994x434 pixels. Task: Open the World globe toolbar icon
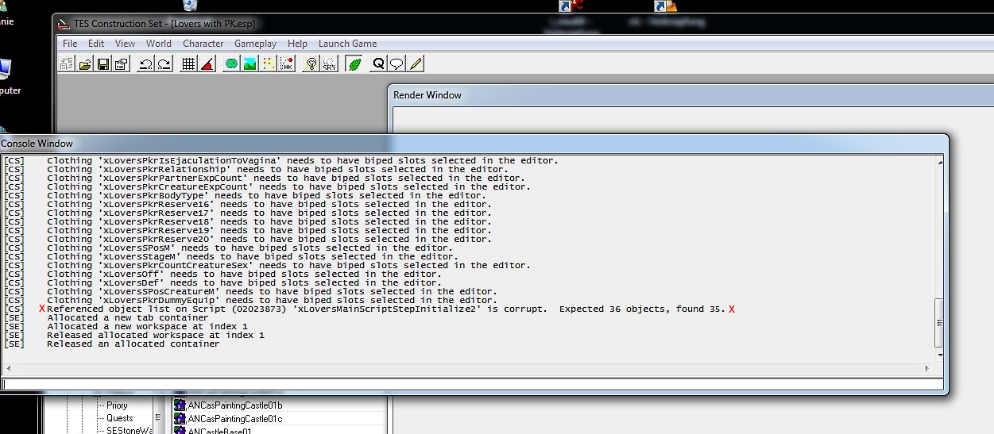(x=231, y=64)
